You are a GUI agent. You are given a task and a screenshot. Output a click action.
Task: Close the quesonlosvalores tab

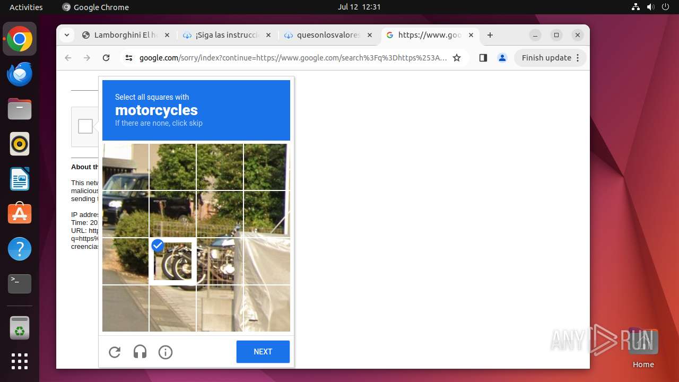(370, 35)
